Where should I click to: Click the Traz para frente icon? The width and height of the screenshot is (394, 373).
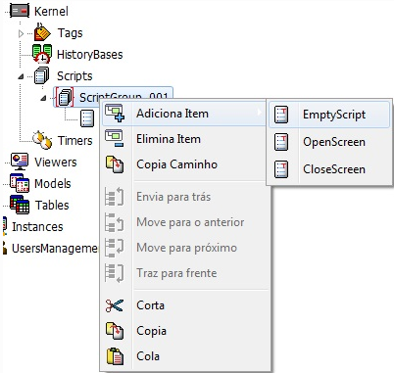[x=115, y=273]
